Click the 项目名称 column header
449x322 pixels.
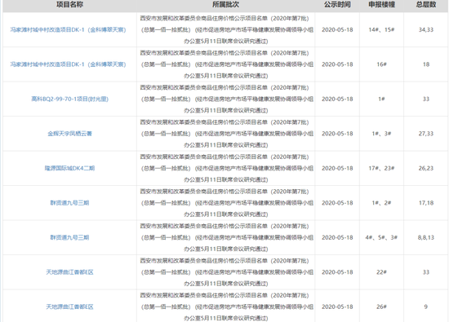pos(70,5)
